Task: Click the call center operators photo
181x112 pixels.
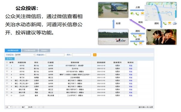Action: click(x=161, y=37)
